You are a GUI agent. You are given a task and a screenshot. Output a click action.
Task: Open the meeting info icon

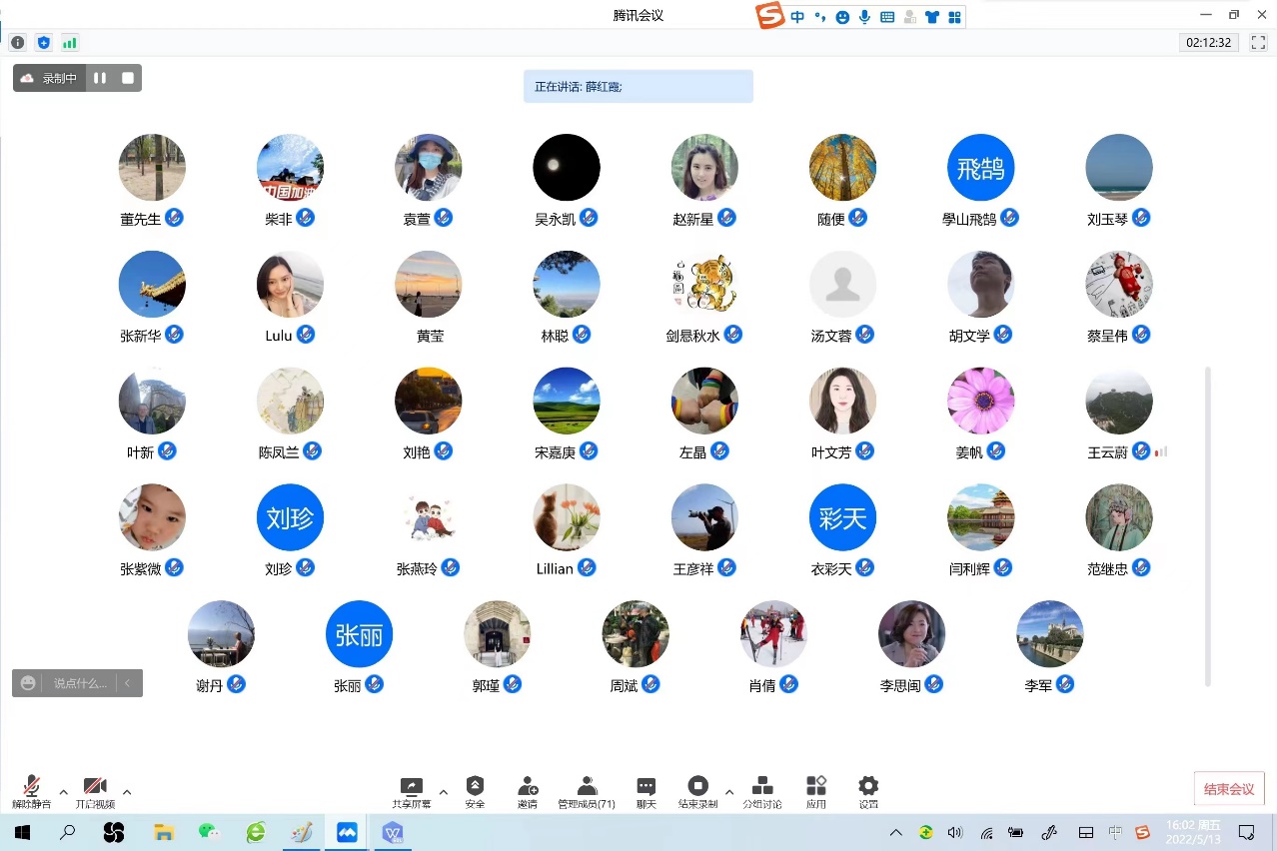(x=17, y=42)
